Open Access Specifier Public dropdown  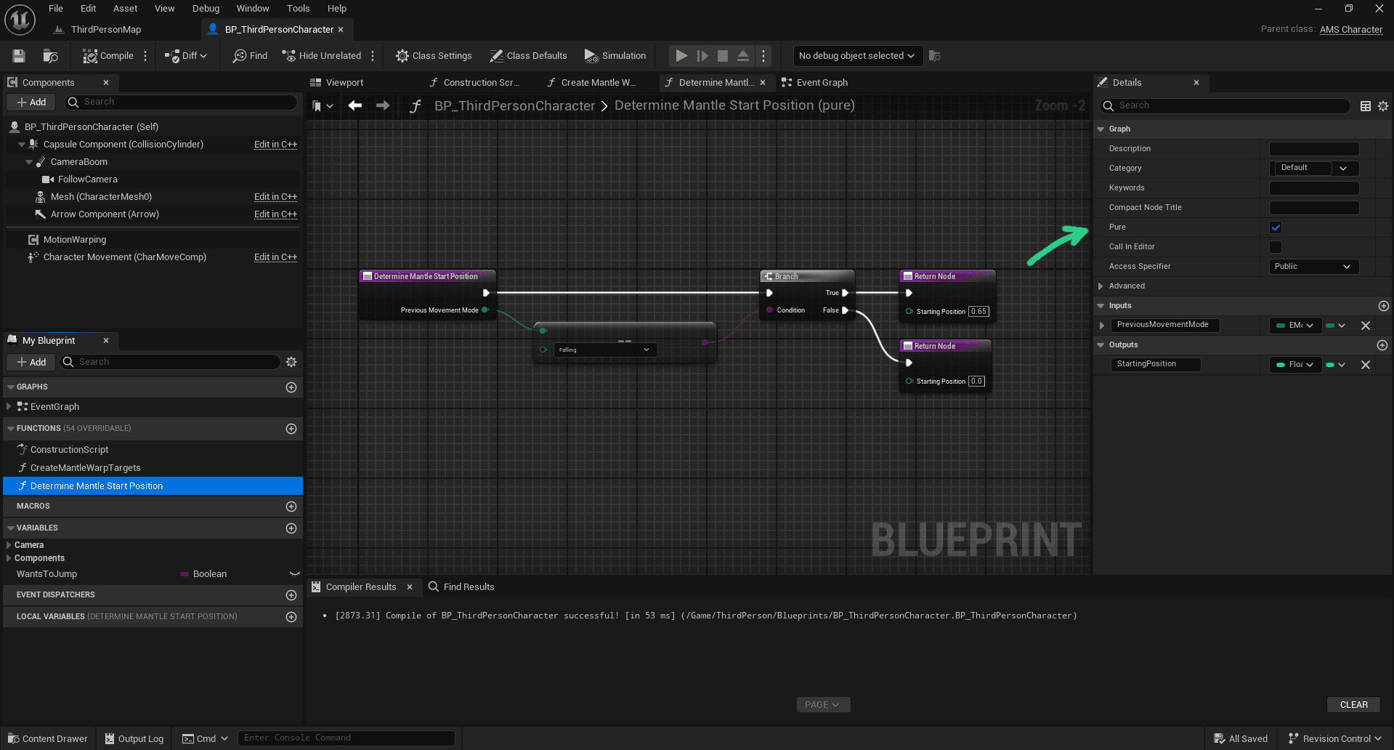pyautogui.click(x=1313, y=267)
